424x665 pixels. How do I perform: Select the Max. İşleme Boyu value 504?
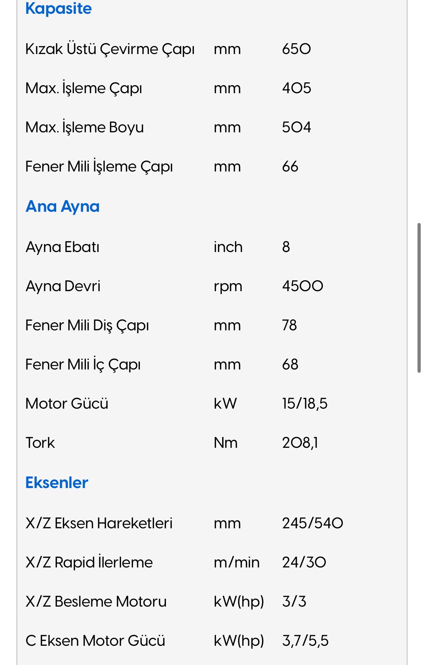tap(296, 127)
